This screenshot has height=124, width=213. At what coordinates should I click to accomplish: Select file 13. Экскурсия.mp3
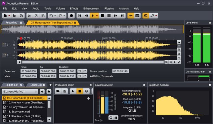pyautogui.click(x=25, y=111)
